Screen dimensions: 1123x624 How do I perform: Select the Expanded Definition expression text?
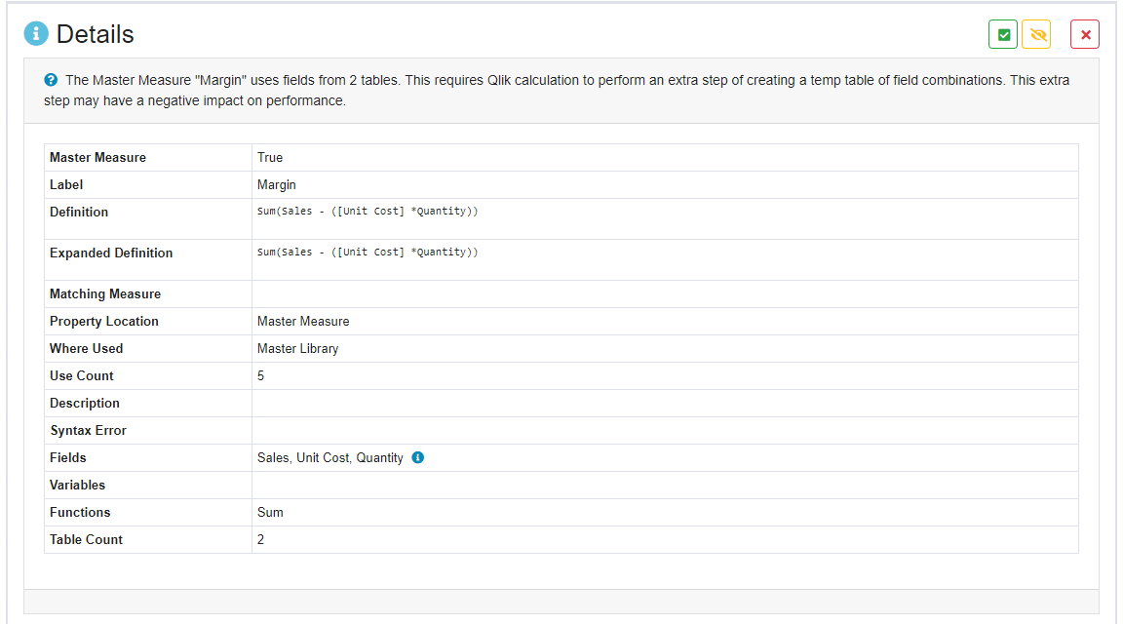tap(368, 253)
